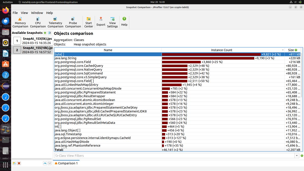
Task: Open View Settings from the toolbar
Action: pyautogui.click(x=112, y=22)
